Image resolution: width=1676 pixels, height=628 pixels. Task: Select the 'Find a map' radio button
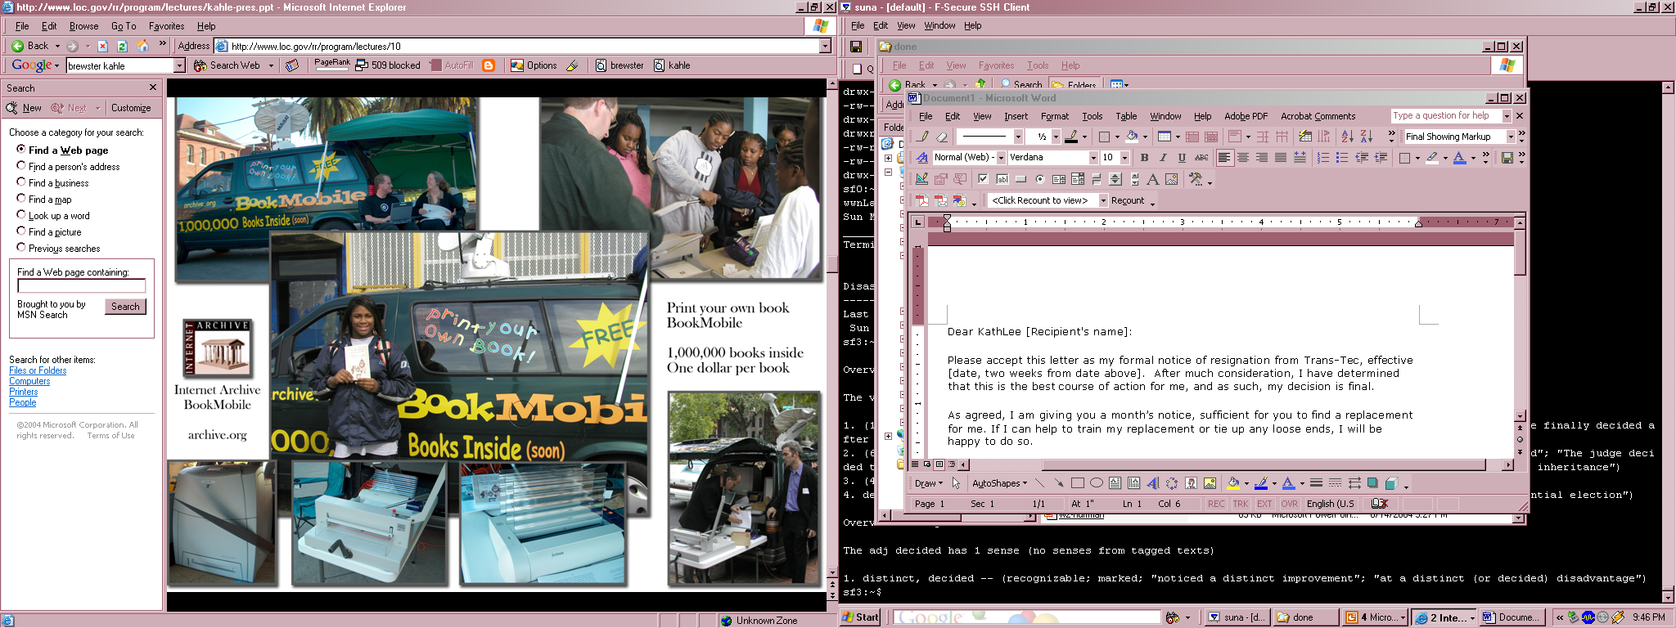click(21, 199)
